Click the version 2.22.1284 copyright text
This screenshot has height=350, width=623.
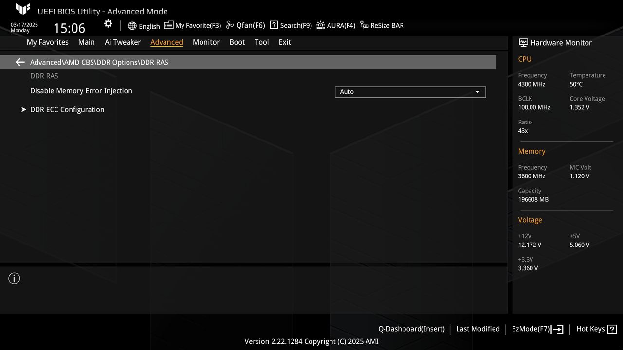point(311,341)
